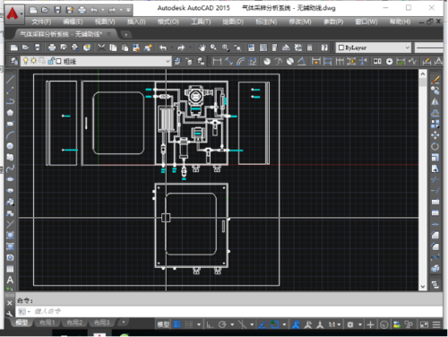This screenshot has height=337, width=448.
Task: Click the Linear dimension tool
Action: (217, 61)
